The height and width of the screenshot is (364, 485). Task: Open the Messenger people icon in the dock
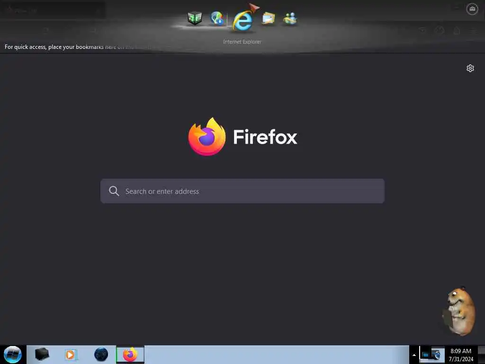[x=290, y=18]
